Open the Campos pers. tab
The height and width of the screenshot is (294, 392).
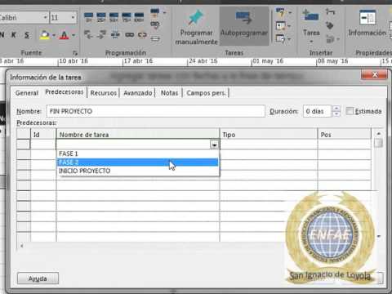point(207,93)
